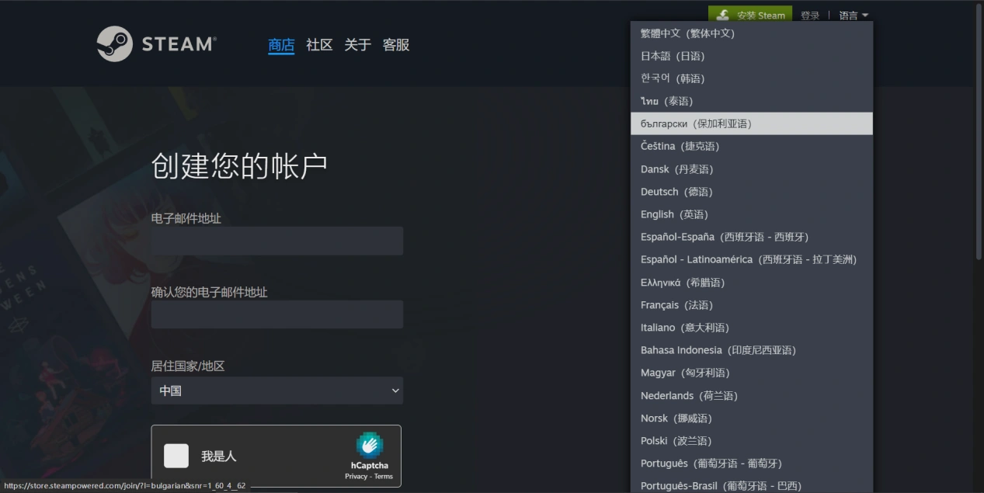Click the 登录 login link
The image size is (984, 493).
click(x=809, y=15)
